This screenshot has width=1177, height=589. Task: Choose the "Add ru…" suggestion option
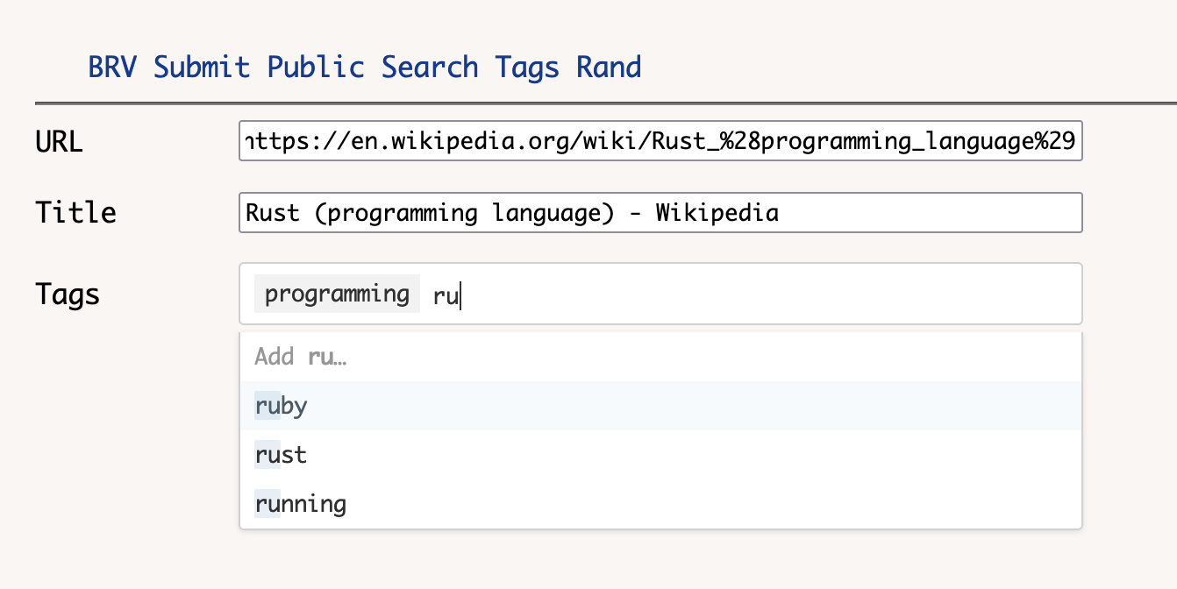pos(300,357)
